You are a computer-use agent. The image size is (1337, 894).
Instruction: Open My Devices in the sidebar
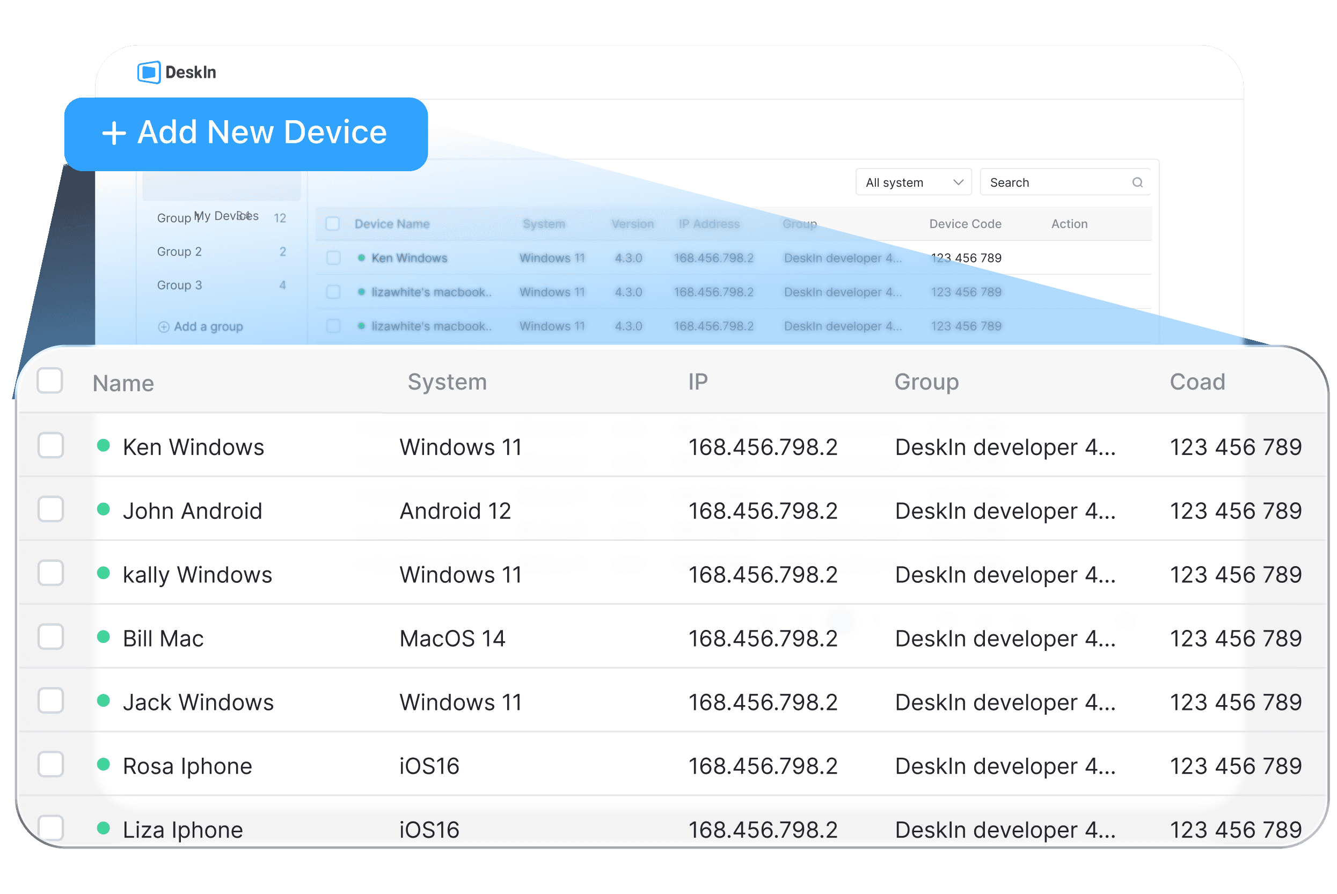(x=226, y=217)
